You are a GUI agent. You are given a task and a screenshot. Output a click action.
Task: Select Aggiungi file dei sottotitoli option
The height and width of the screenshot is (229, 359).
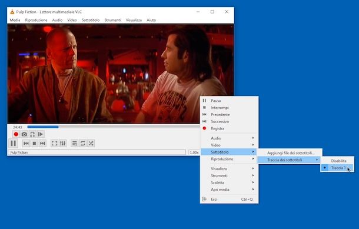[x=290, y=152]
